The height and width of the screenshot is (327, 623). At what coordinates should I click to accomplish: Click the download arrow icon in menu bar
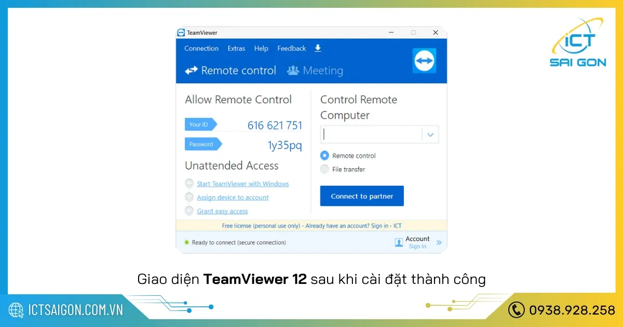click(x=317, y=48)
